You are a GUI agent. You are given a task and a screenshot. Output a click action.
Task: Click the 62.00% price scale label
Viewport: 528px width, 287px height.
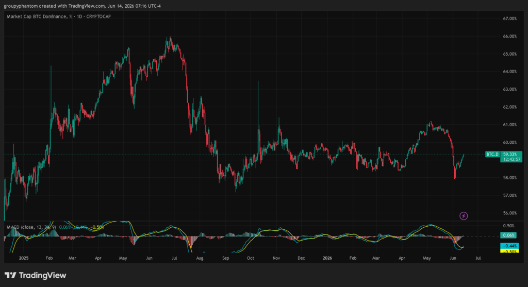coord(509,107)
